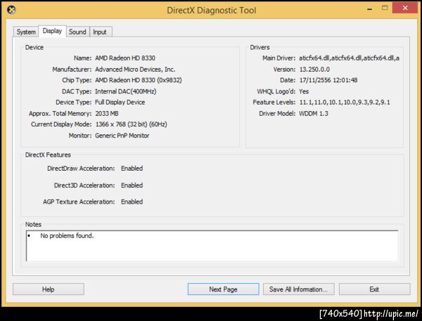
Task: Click driver date '17/11/2556 12:01:48'
Action: 328,80
